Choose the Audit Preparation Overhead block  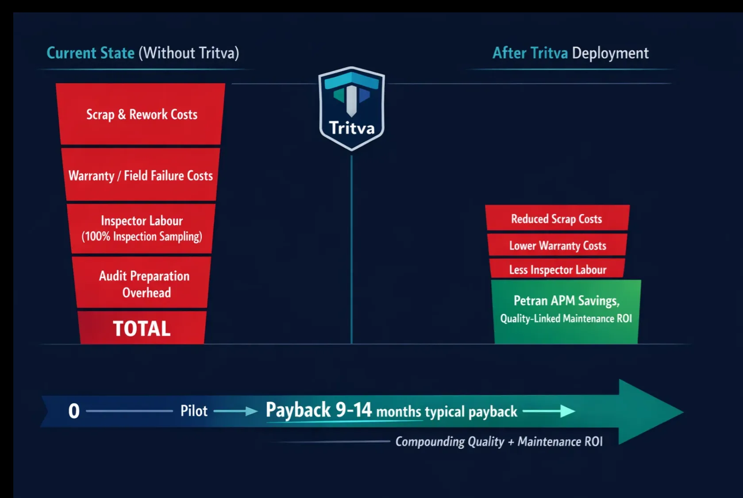pos(144,284)
